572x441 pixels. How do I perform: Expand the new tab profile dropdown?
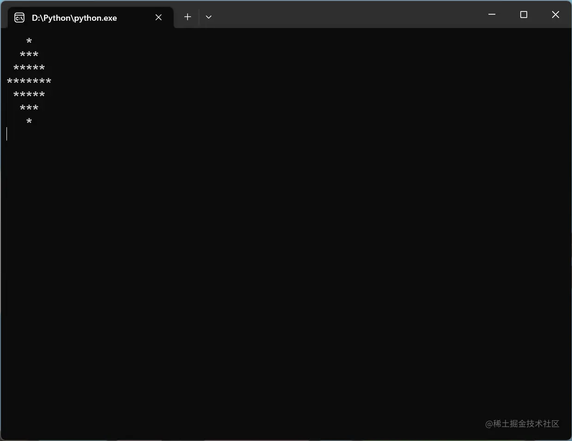point(209,17)
